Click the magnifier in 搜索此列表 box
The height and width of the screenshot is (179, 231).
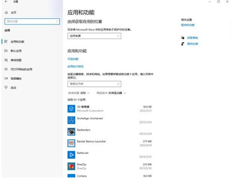point(118,84)
